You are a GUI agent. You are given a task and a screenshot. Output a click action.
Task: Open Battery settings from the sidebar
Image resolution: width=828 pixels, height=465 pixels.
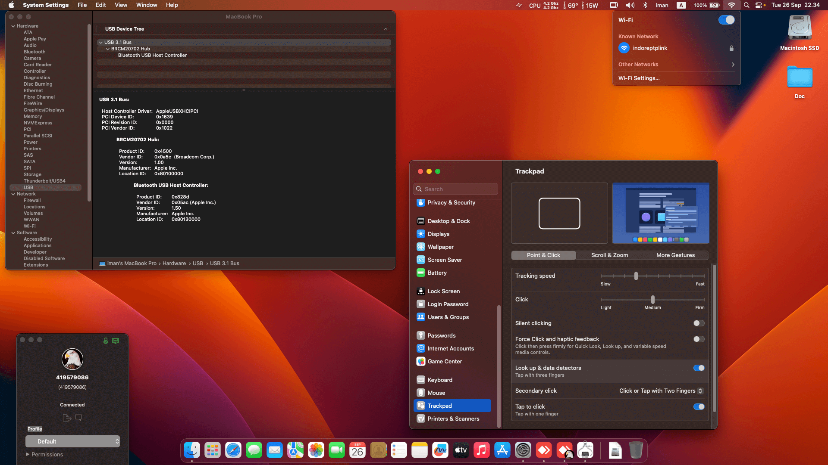tap(437, 273)
